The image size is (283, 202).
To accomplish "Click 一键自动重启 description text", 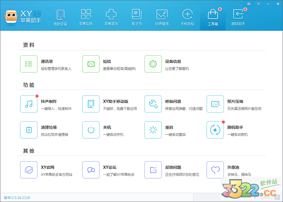I will (x=175, y=135).
